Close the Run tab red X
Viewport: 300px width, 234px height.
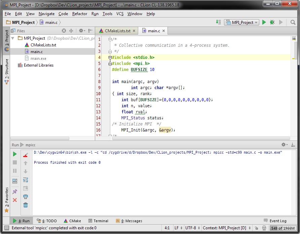[x=15, y=200]
